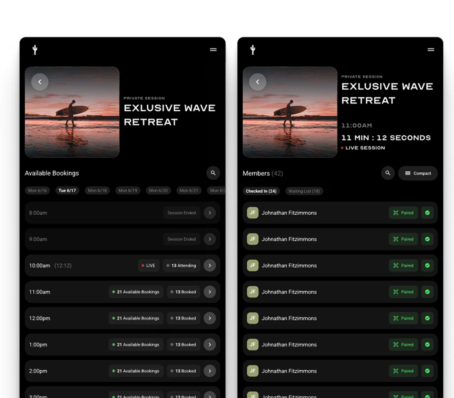
Task: Show the Waiting List (18) members
Action: tap(304, 191)
